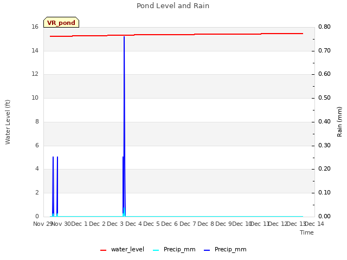
Task: Click the Dec 14 x-axis tick label
Action: (314, 224)
